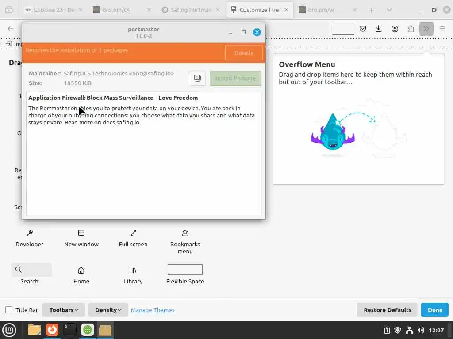
Task: Click the dragon illustration in Overflow Menu
Action: tap(333, 132)
